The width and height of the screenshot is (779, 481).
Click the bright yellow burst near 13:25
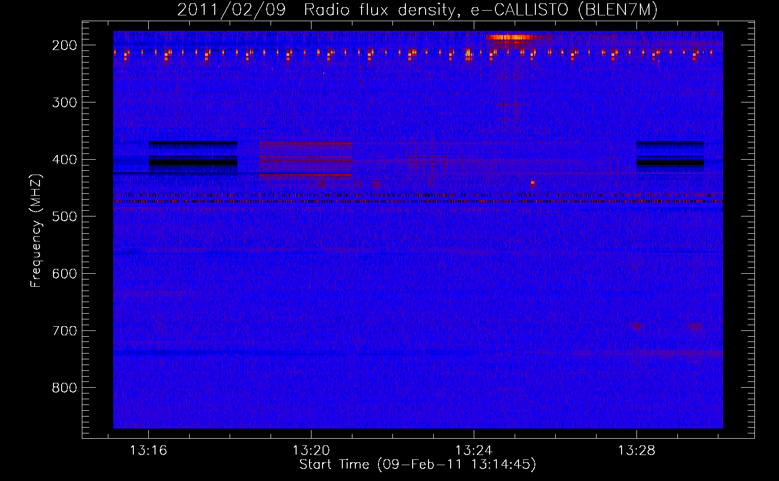508,37
